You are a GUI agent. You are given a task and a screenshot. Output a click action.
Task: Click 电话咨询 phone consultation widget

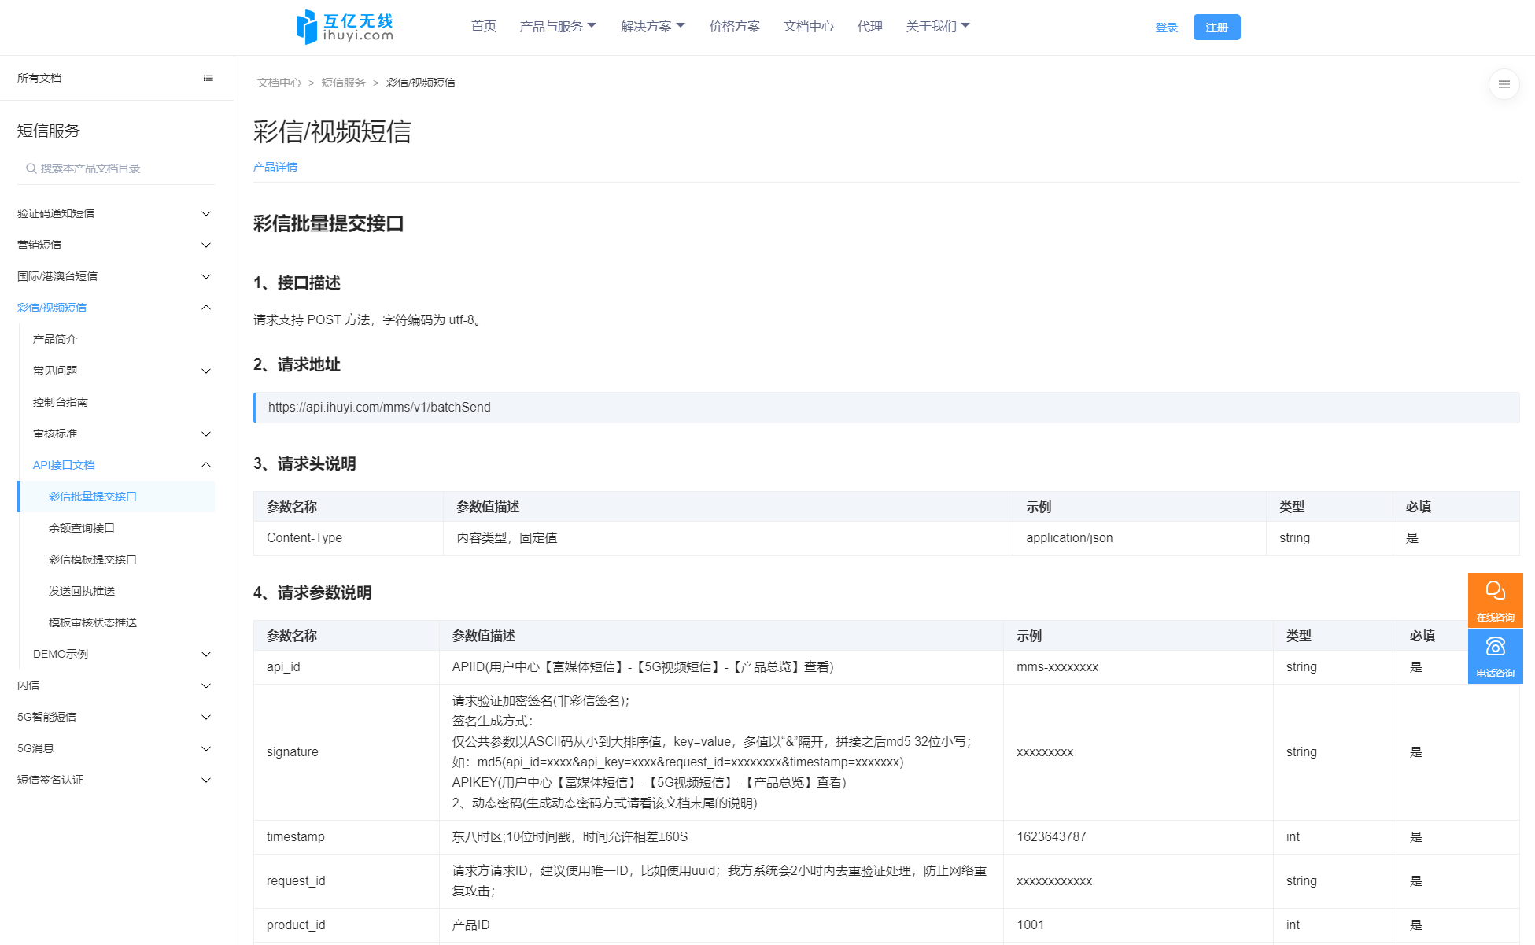click(x=1495, y=656)
